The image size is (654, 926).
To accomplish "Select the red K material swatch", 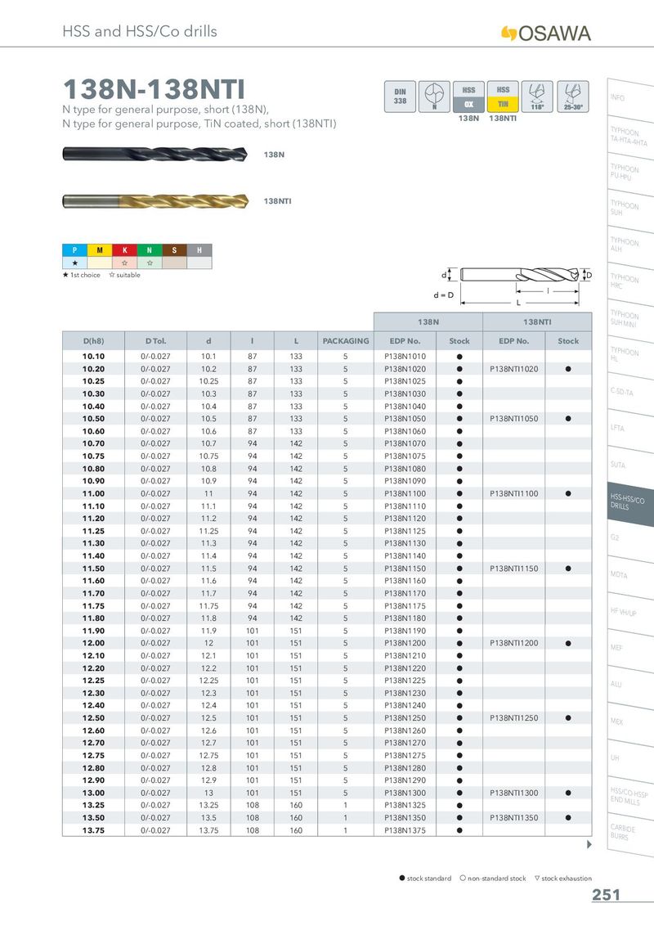I will point(124,250).
